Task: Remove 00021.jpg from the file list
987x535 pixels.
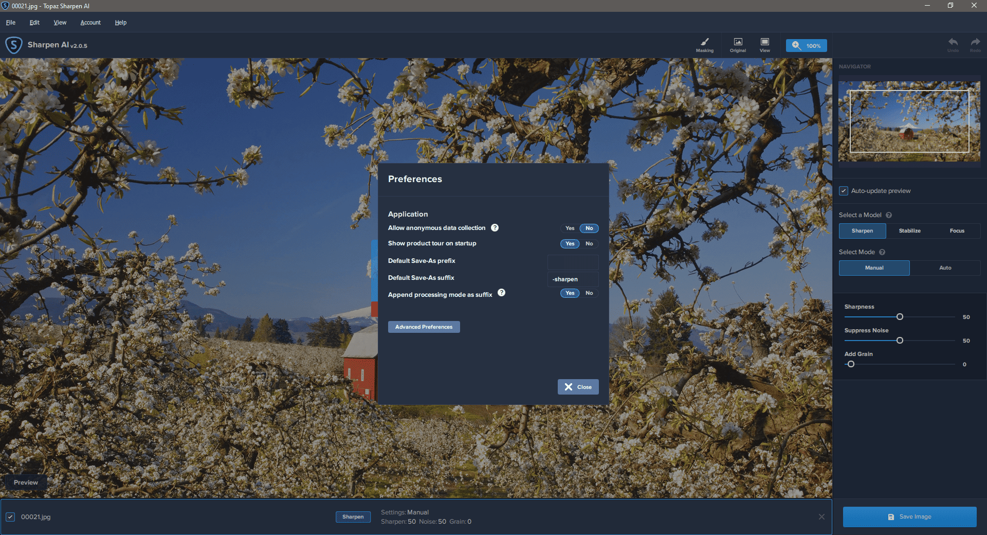Action: tap(821, 517)
